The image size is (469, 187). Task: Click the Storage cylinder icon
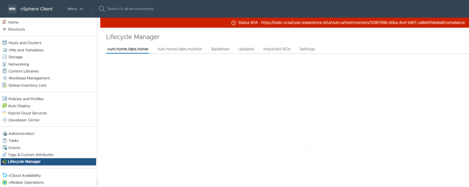[x=5, y=57]
